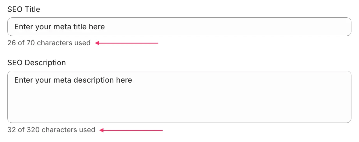The height and width of the screenshot is (142, 359).
Task: Click the SEO Description text area
Action: 179,97
